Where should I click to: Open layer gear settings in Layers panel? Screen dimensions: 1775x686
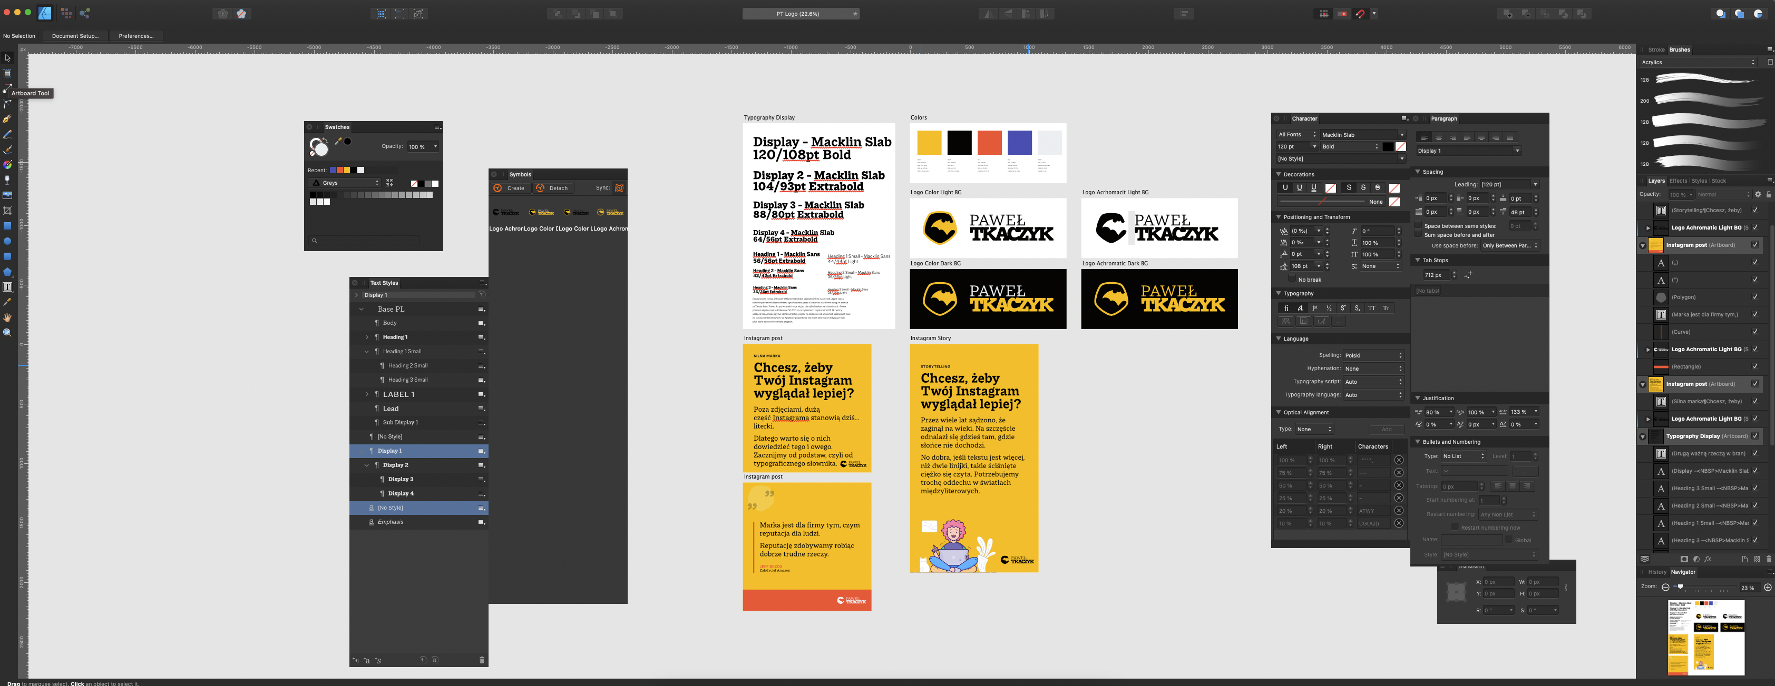1758,195
